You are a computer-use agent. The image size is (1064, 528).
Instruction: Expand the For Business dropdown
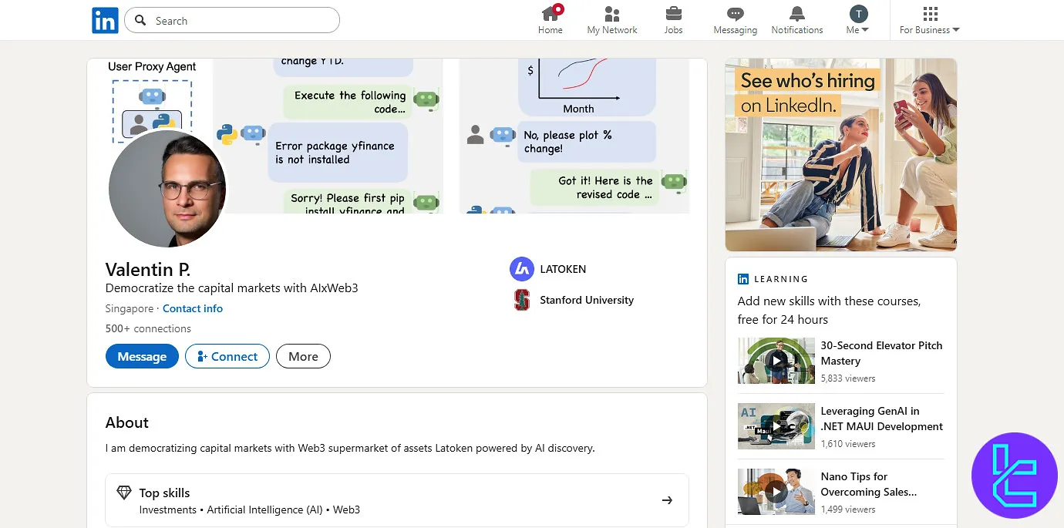[x=929, y=21]
